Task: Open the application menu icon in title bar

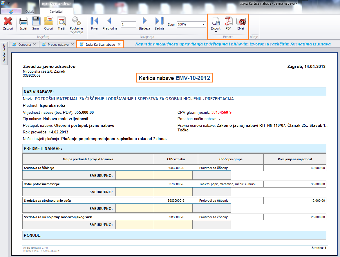Action: pyautogui.click(x=3, y=3)
